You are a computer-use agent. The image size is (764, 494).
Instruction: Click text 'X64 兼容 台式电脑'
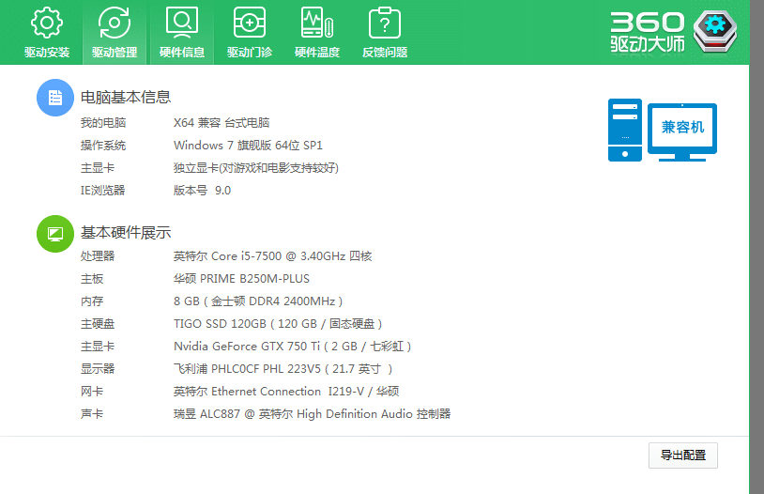coord(222,122)
